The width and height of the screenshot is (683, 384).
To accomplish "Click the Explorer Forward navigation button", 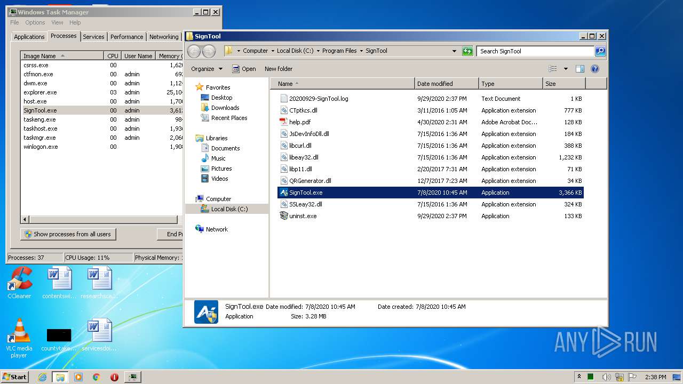I will pyautogui.click(x=209, y=51).
